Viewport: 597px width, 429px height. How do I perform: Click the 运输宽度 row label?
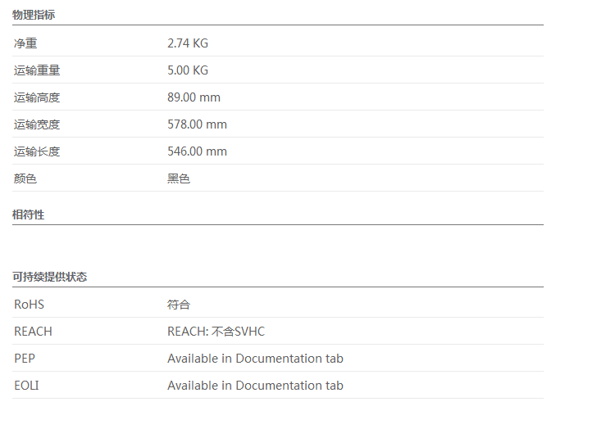(x=37, y=124)
